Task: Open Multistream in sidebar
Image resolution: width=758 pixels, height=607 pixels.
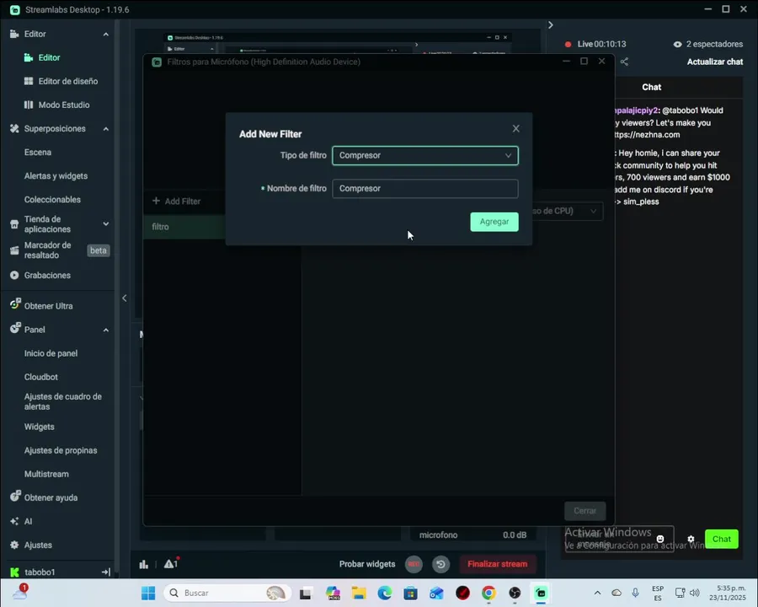Action: tap(46, 475)
